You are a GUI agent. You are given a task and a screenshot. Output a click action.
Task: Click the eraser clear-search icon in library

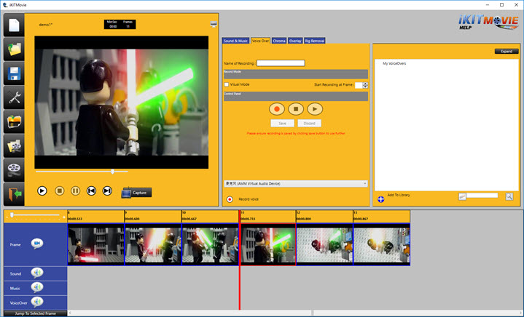tap(462, 197)
